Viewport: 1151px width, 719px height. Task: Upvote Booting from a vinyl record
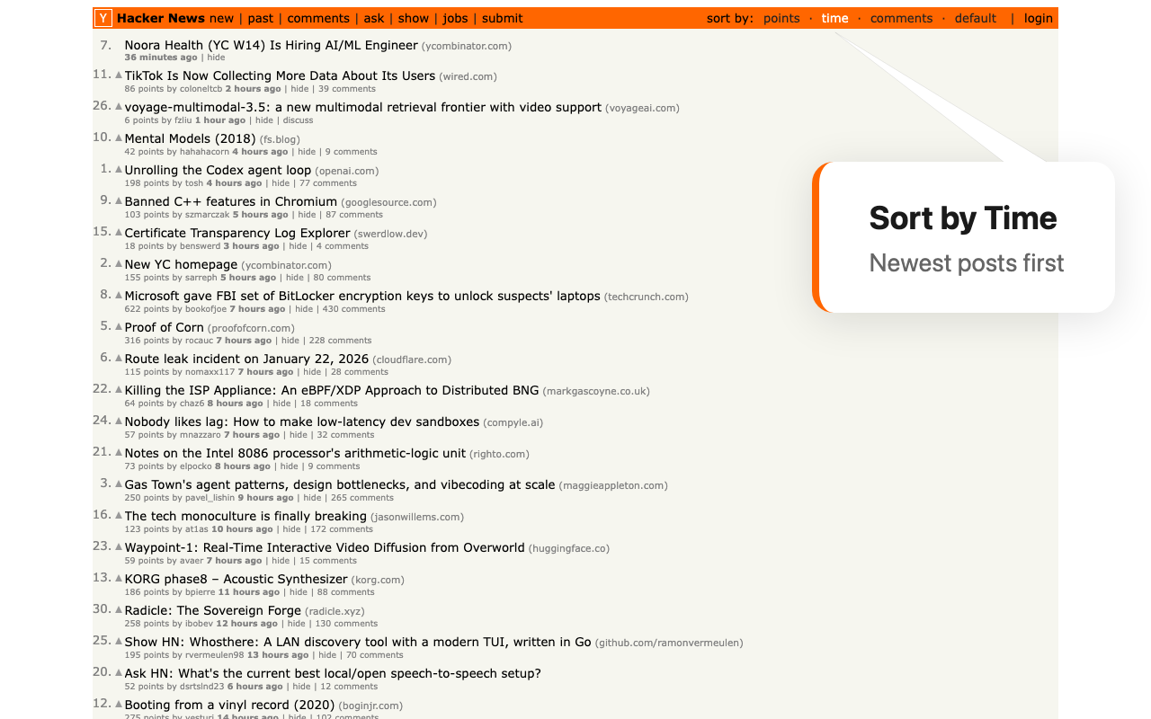pos(119,704)
